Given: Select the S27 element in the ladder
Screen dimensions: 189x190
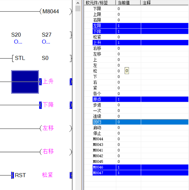Looking at the screenshot, I should pyautogui.click(x=47, y=35).
